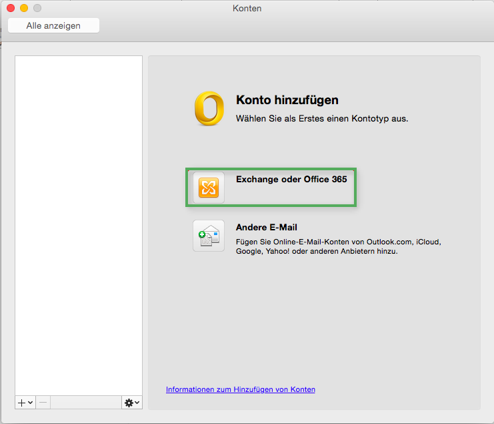Open Informationen zum Hinzufügen von Konten link

coord(241,389)
